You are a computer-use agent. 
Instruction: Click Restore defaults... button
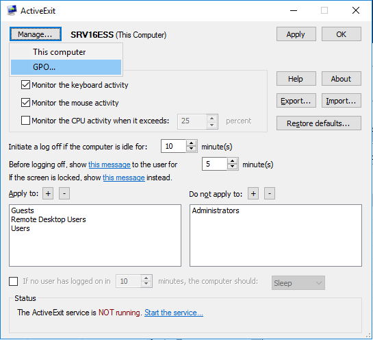point(318,123)
